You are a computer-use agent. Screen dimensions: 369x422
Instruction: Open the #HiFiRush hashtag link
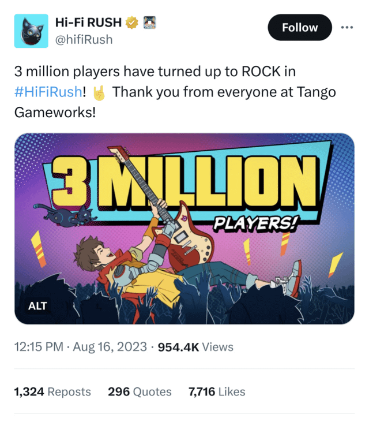48,92
